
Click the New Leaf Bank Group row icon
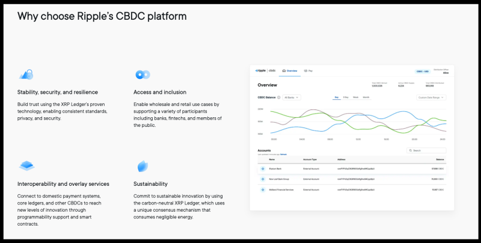(x=263, y=179)
